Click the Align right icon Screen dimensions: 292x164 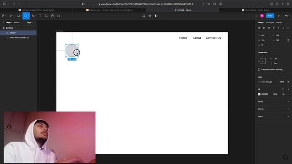pos(269,28)
